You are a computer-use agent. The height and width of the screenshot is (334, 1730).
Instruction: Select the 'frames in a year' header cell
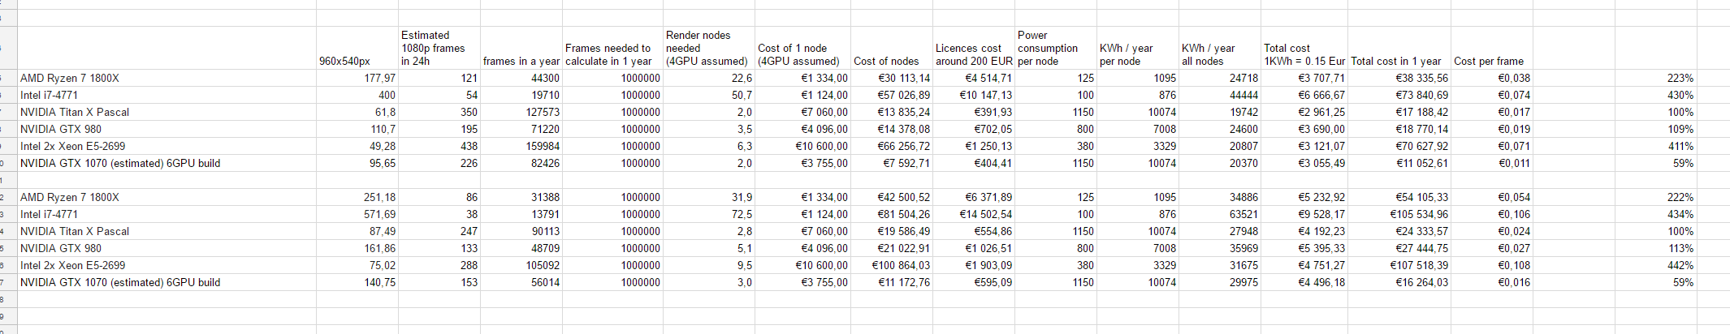pyautogui.click(x=521, y=61)
